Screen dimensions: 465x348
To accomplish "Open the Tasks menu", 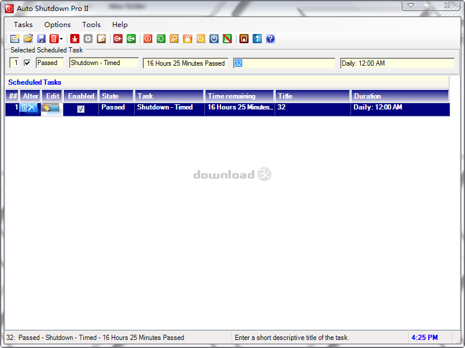I will [x=23, y=25].
